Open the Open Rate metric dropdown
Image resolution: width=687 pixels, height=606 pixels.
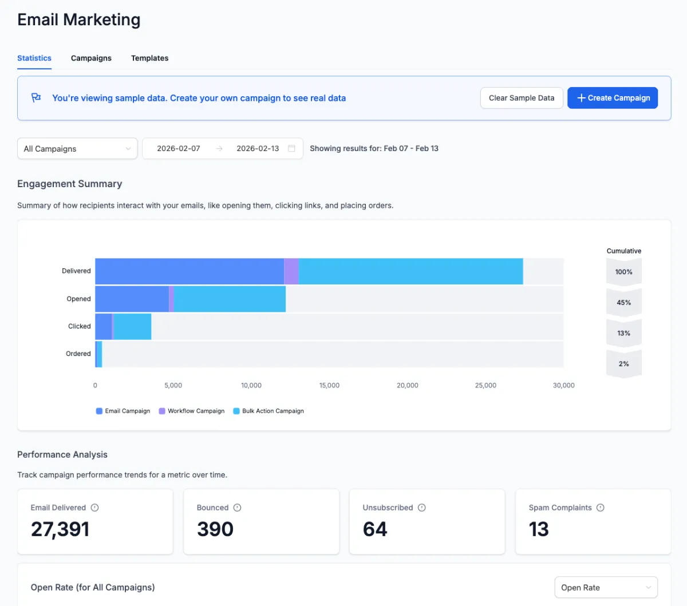point(606,588)
